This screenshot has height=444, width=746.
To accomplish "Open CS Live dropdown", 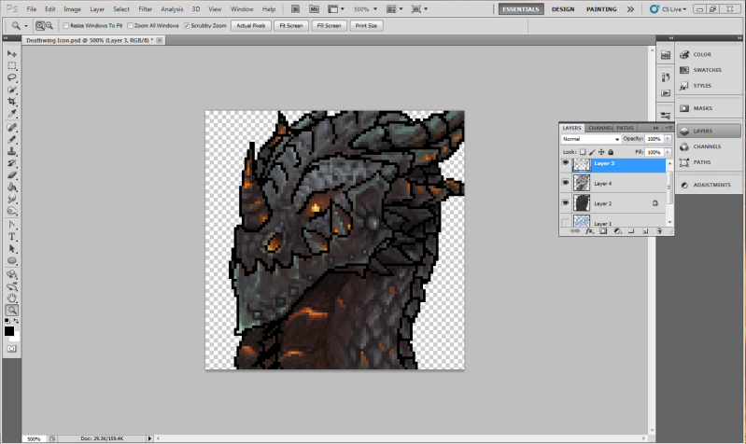I will [669, 9].
